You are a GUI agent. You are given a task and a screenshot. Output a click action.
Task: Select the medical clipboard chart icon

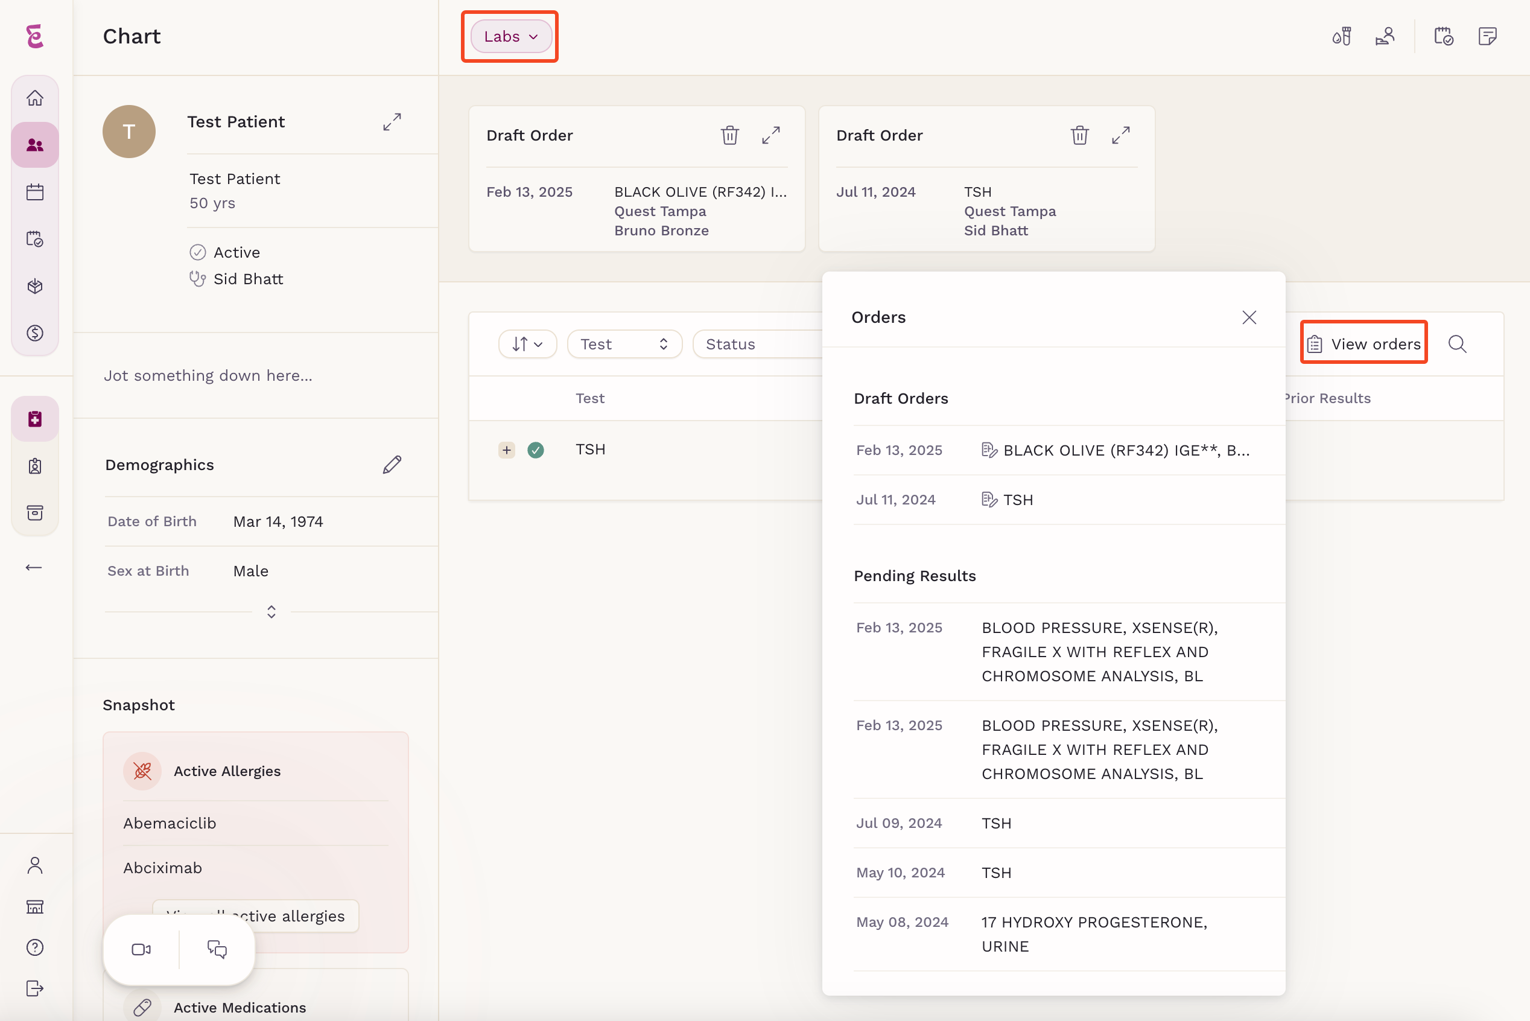[x=35, y=419]
